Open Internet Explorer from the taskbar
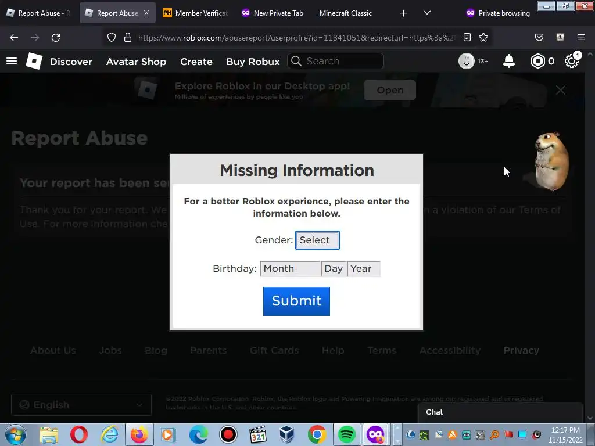This screenshot has width=595, height=446. pos(109,434)
